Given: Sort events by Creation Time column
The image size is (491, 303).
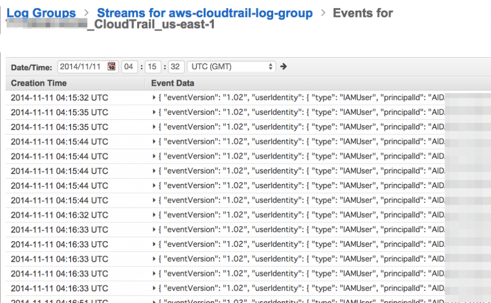Looking at the screenshot, I should coord(38,83).
